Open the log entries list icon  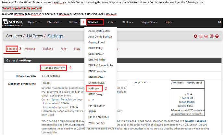pyautogui.click(x=212, y=36)
